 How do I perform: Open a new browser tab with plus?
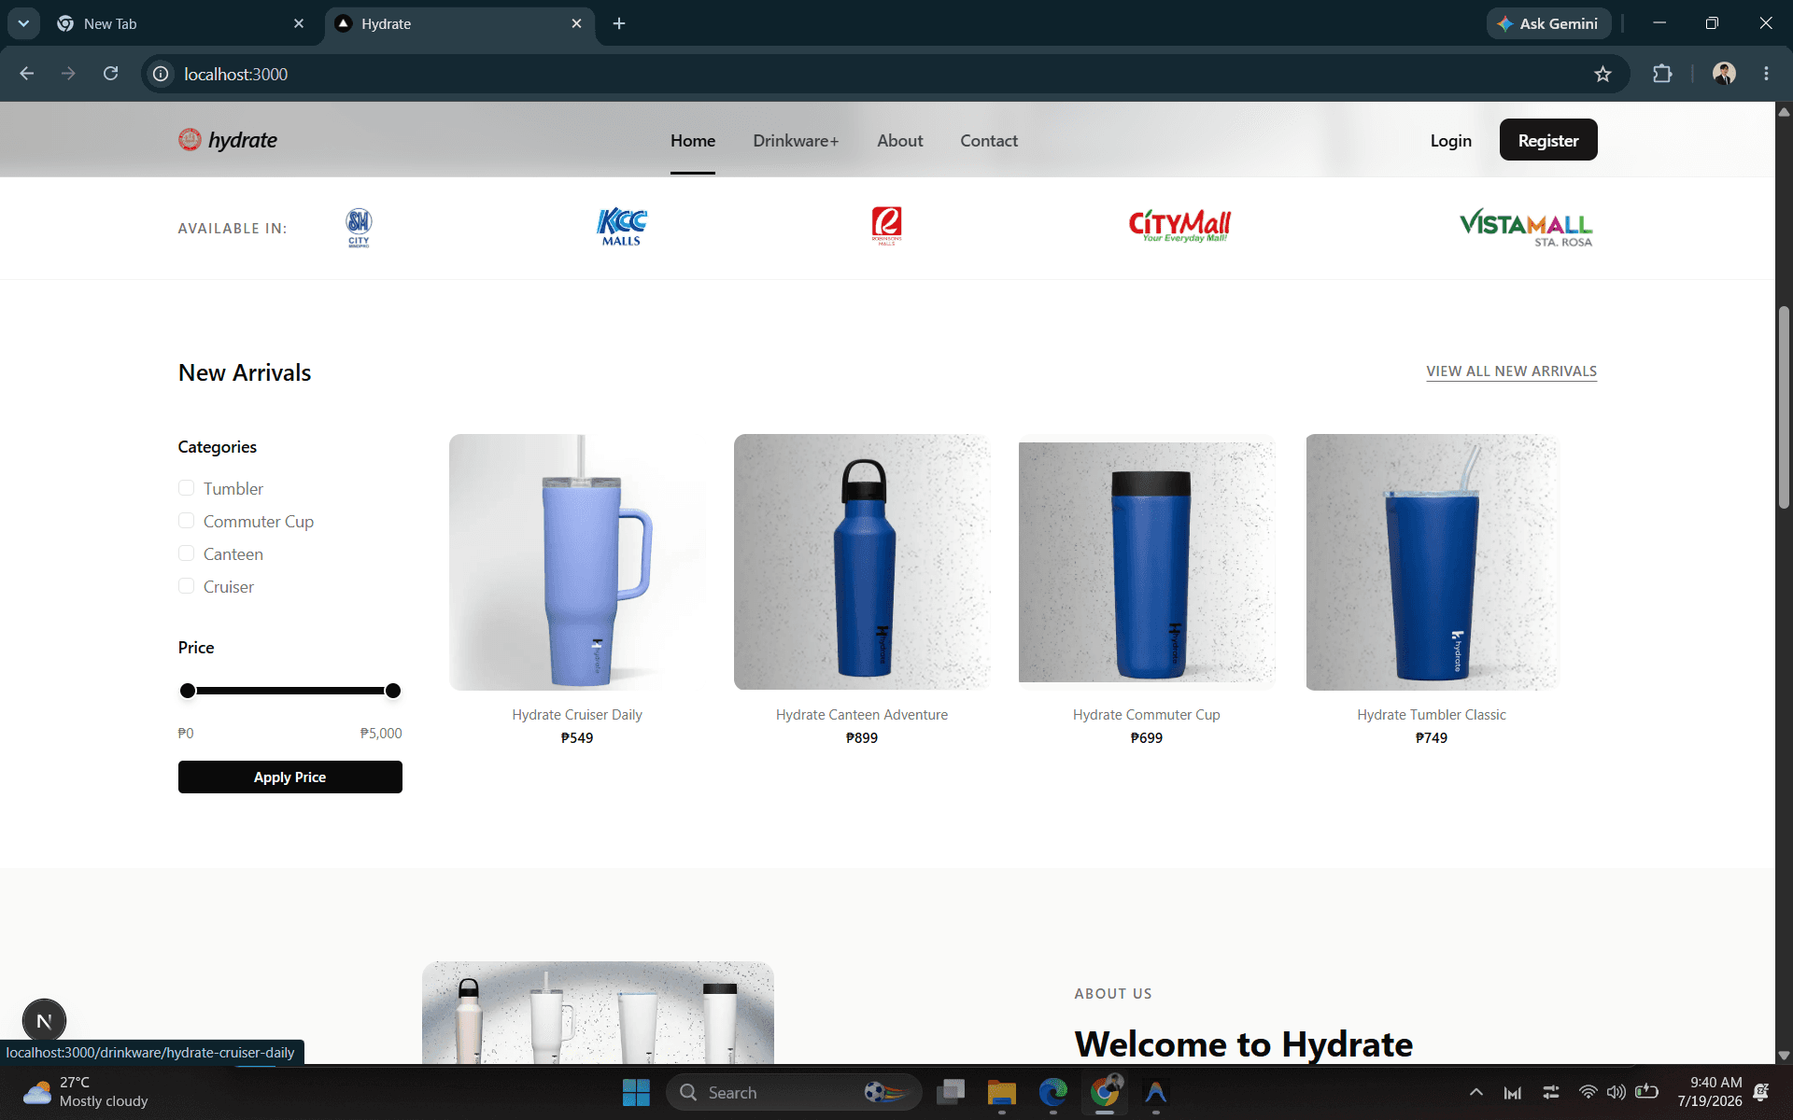coord(619,23)
